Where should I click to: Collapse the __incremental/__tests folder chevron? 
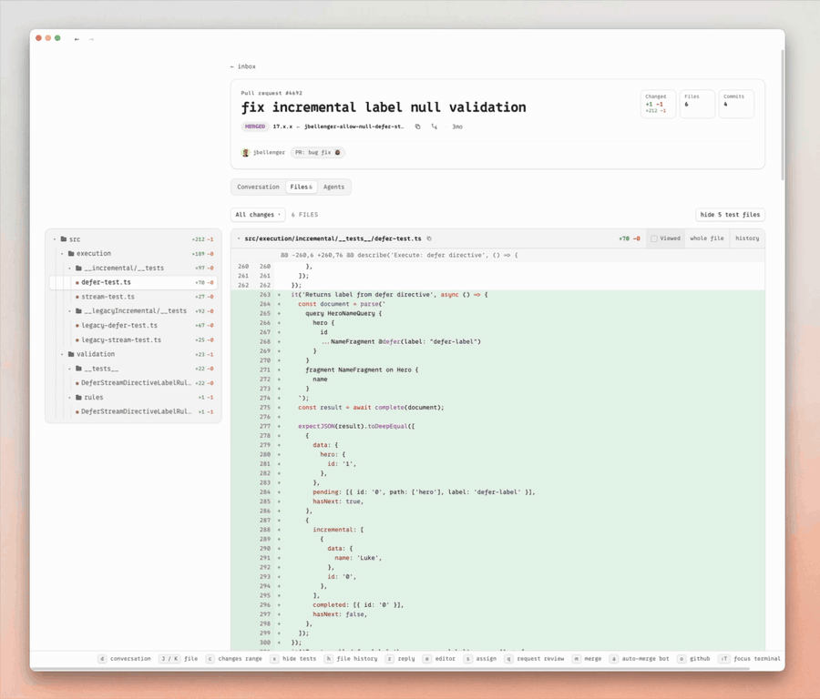pyautogui.click(x=69, y=268)
